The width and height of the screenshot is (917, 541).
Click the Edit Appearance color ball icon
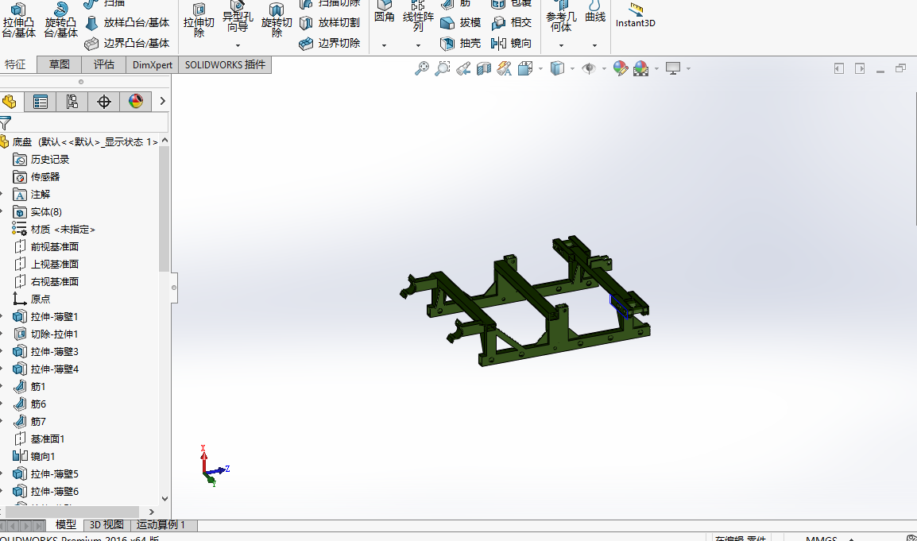click(x=621, y=68)
